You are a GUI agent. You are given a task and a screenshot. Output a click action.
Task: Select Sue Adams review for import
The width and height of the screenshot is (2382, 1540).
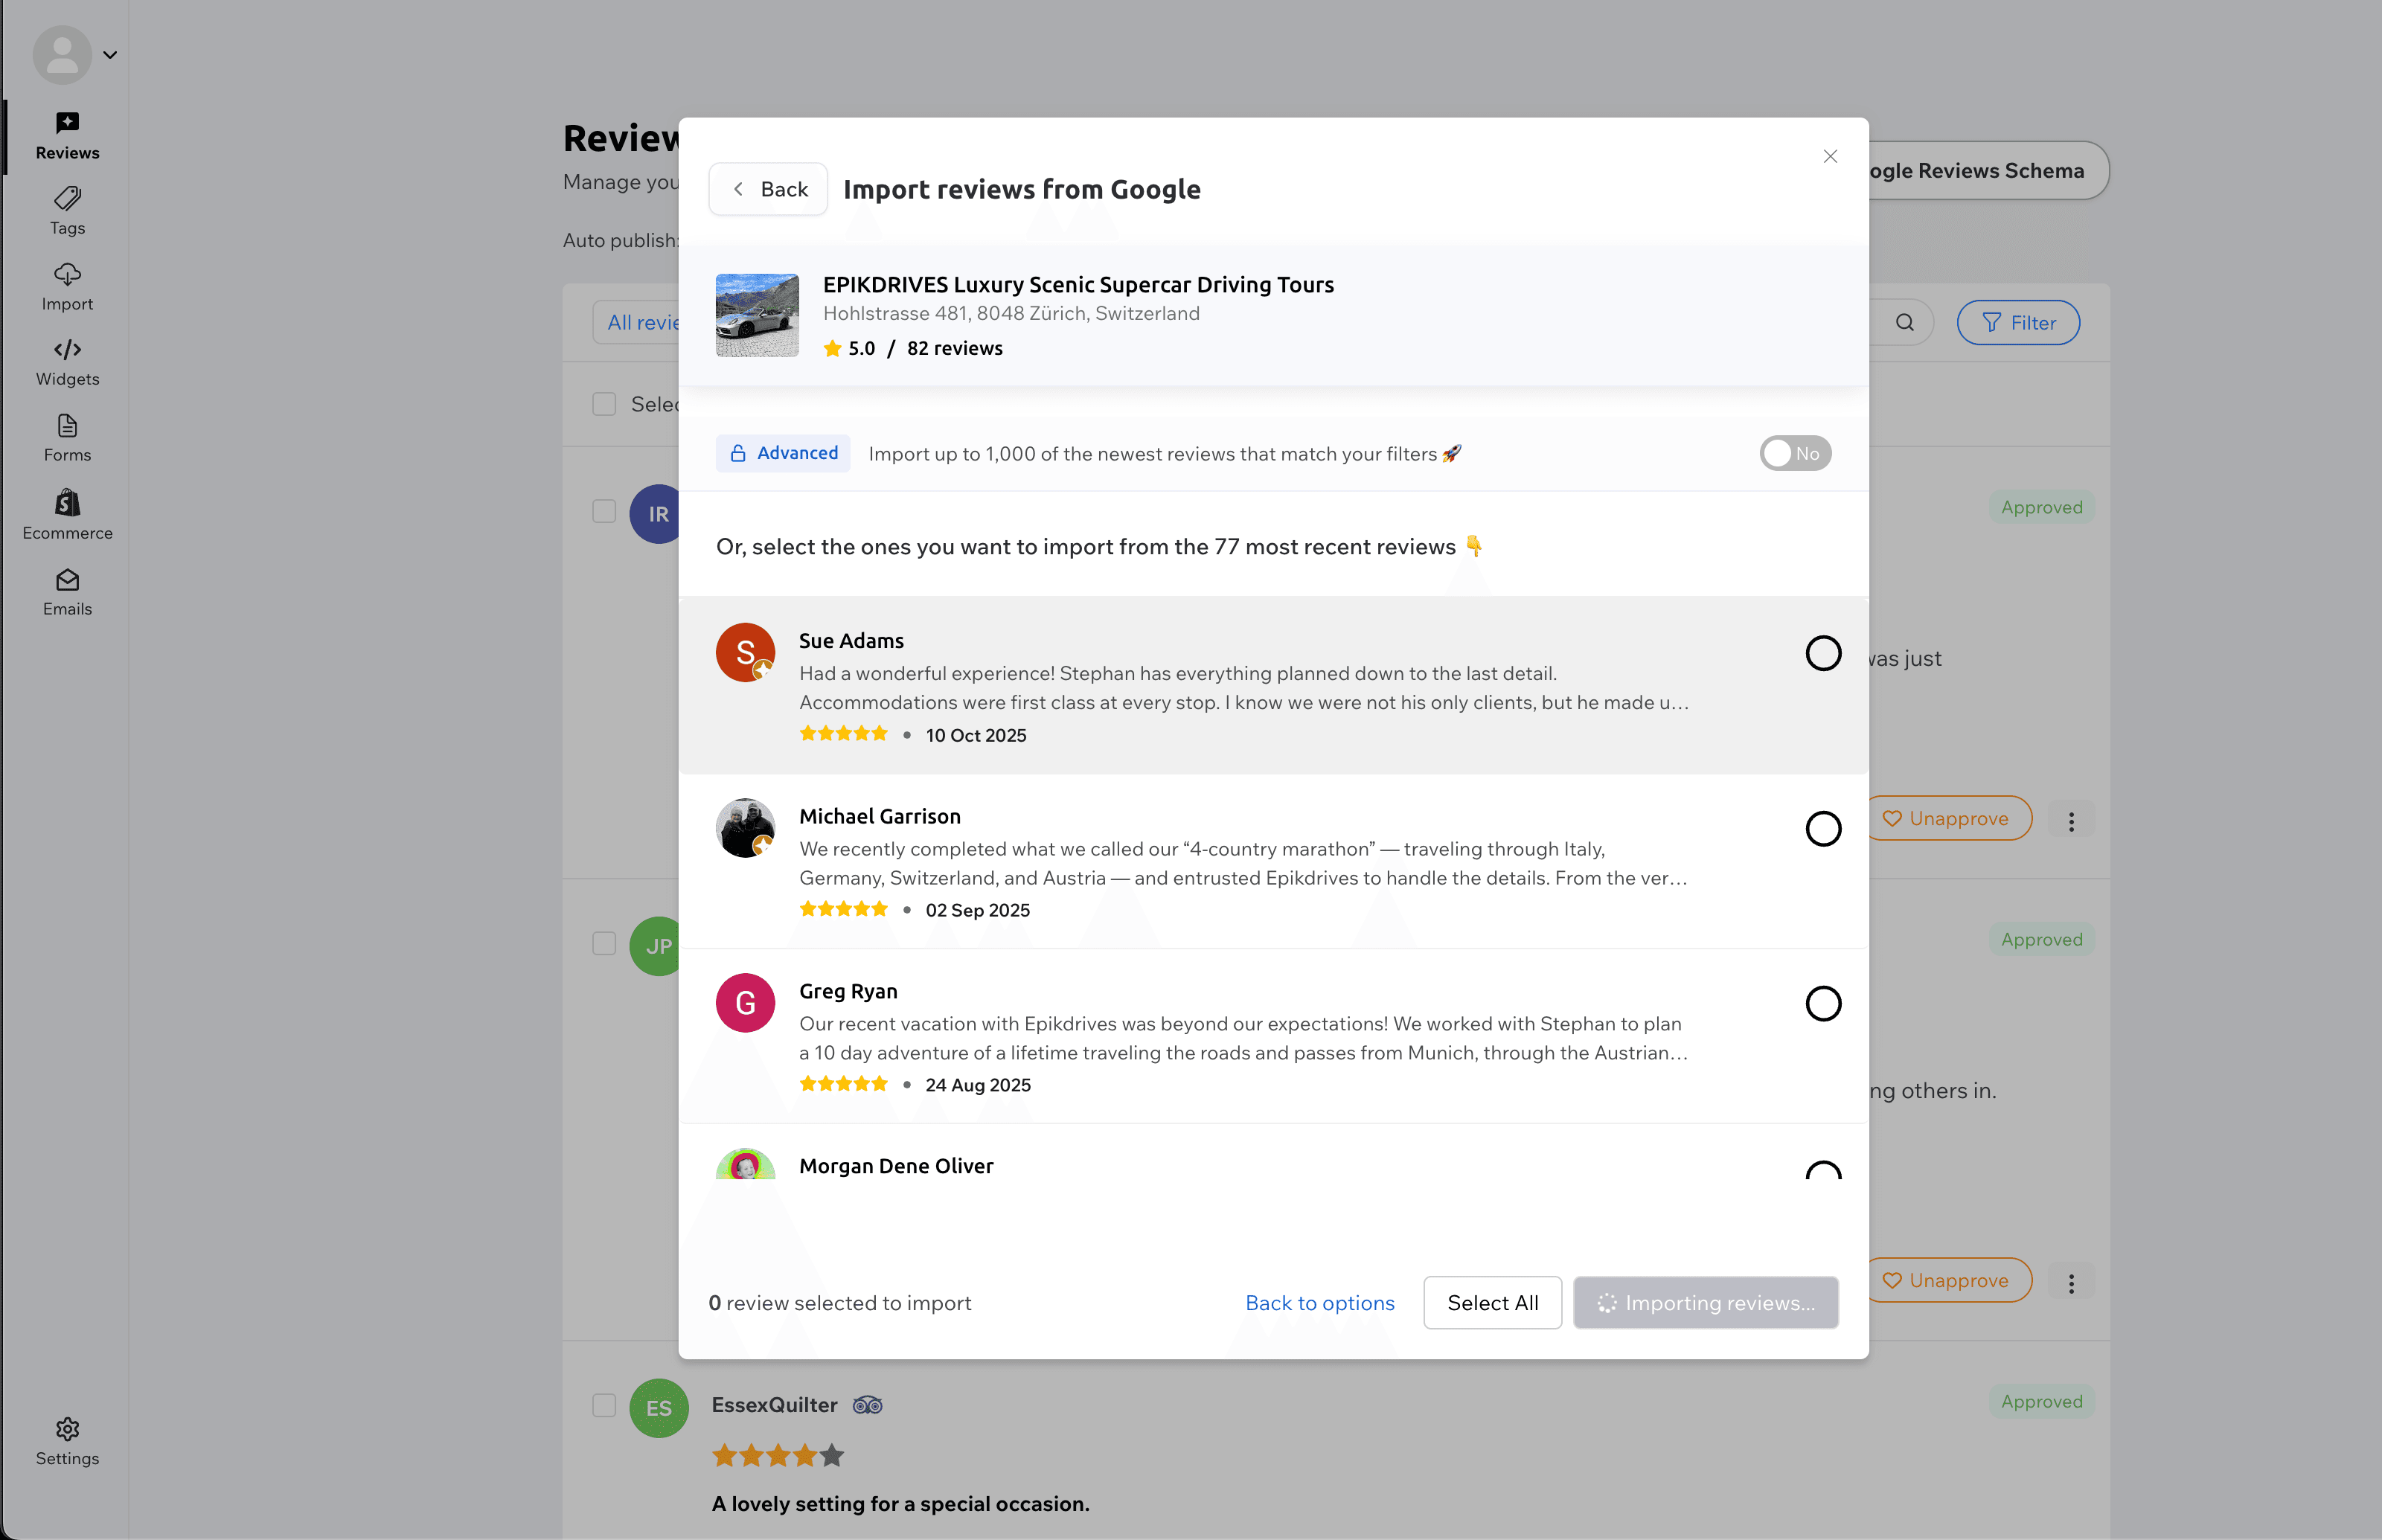point(1824,653)
